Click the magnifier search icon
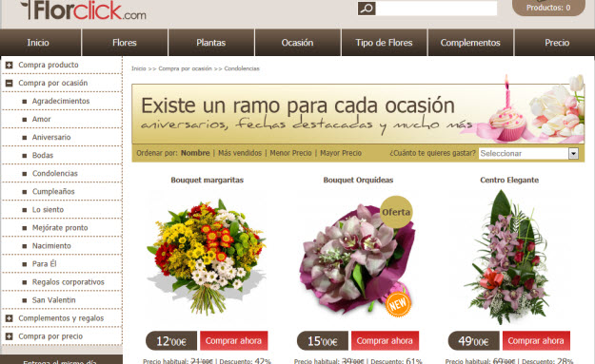This screenshot has height=364, width=595. [x=367, y=9]
